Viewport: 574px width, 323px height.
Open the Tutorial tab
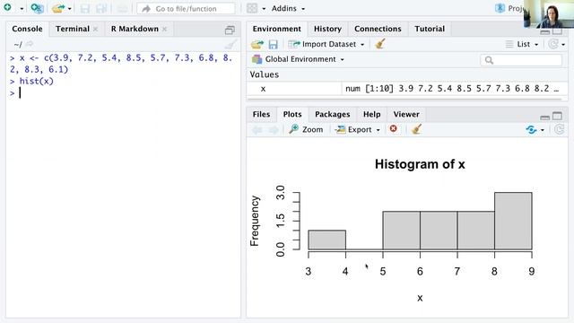[430, 29]
